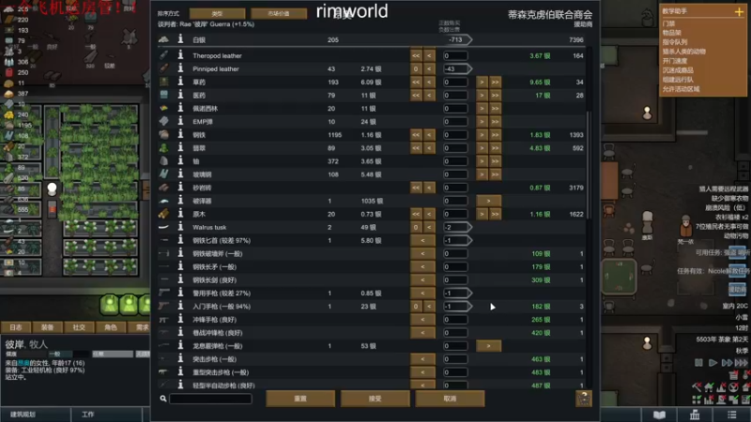Click the pistol icon in 入门手枪 row
Image resolution: width=751 pixels, height=422 pixels.
tap(163, 307)
